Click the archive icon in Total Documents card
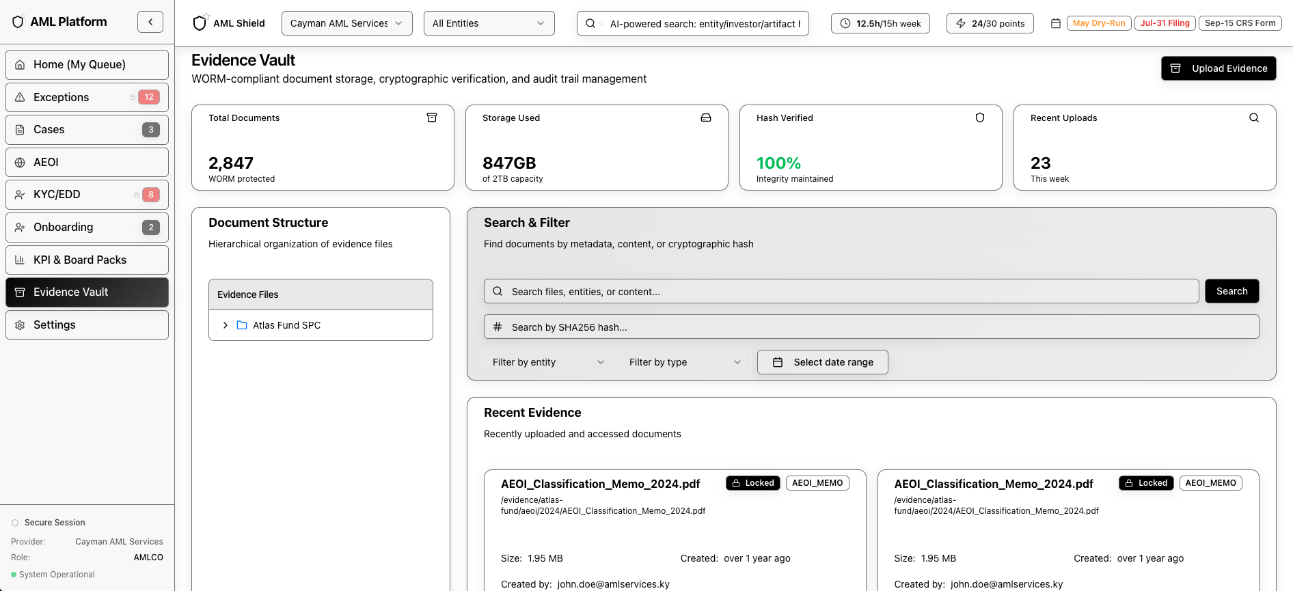This screenshot has width=1293, height=591. click(x=432, y=118)
